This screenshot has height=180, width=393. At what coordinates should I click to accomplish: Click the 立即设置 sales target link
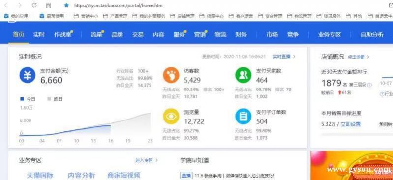[351, 124]
